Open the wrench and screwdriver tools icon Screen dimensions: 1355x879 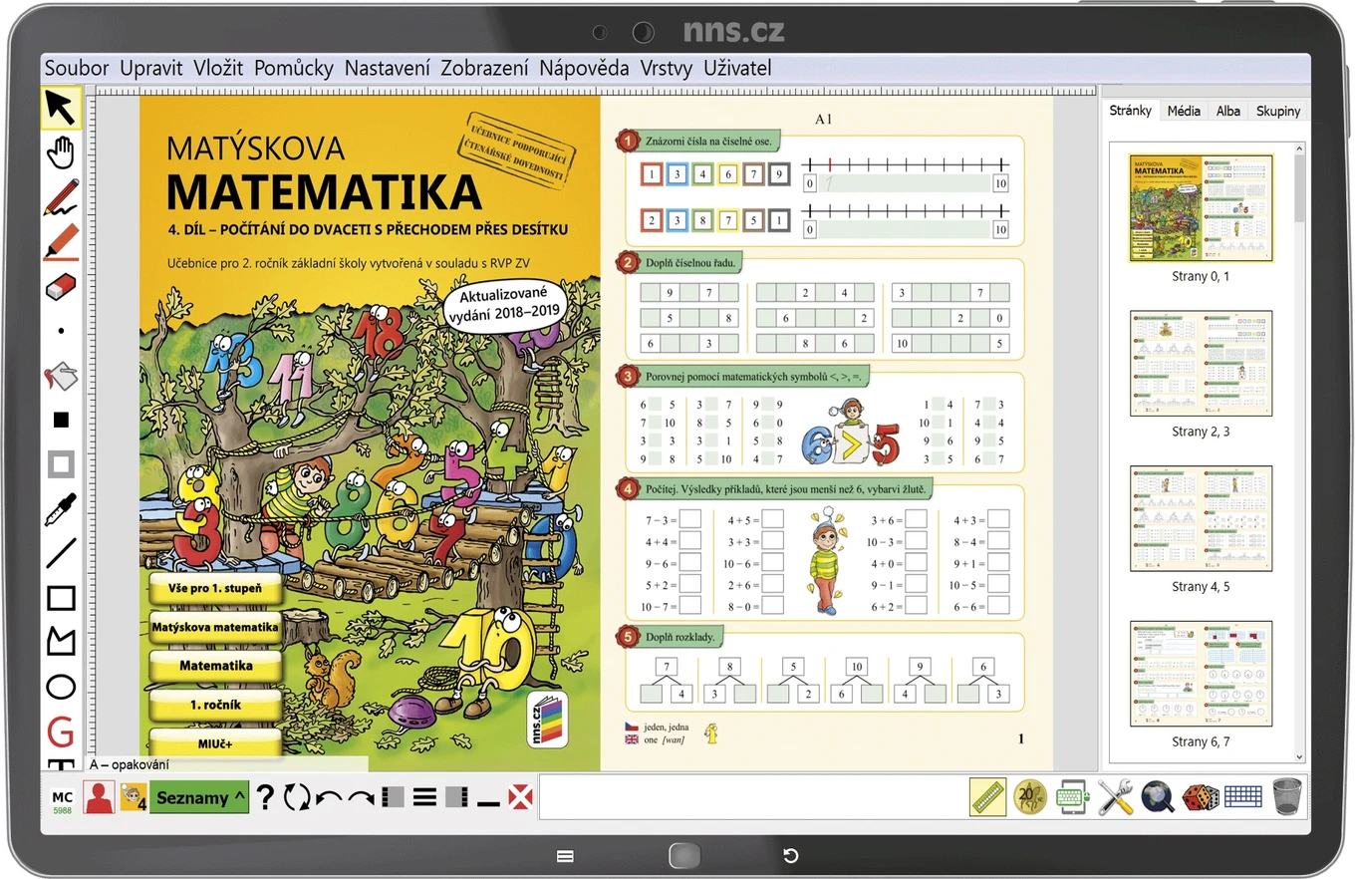click(x=1116, y=797)
